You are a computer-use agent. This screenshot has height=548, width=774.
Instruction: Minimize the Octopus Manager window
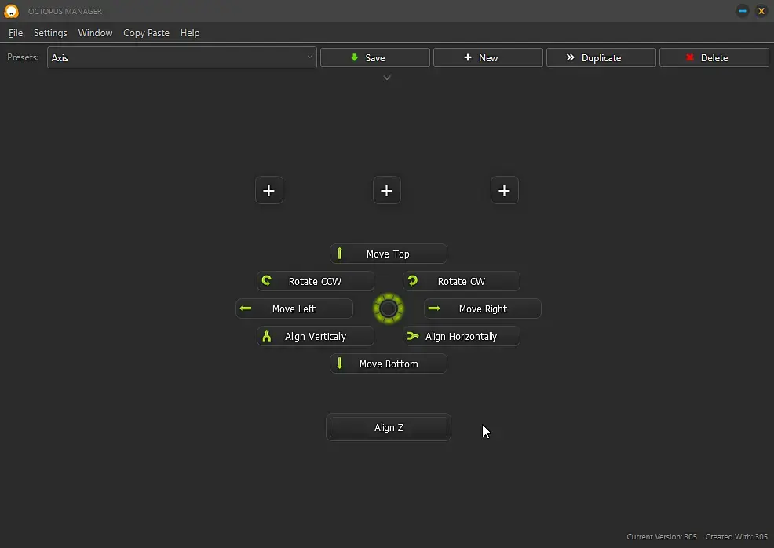pos(743,11)
